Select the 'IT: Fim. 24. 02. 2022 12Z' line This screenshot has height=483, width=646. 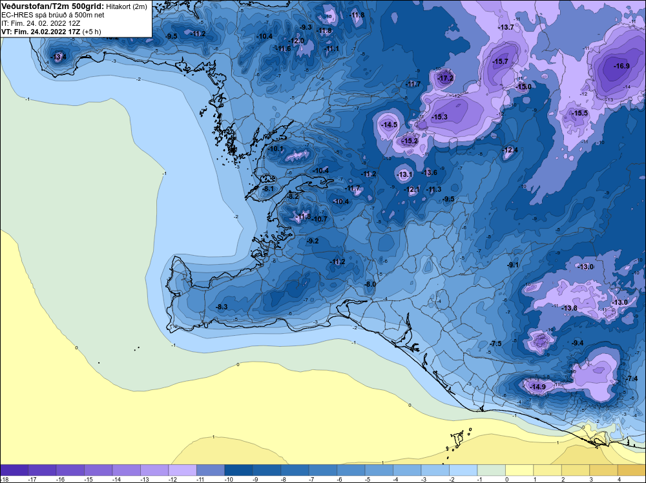[x=41, y=23]
